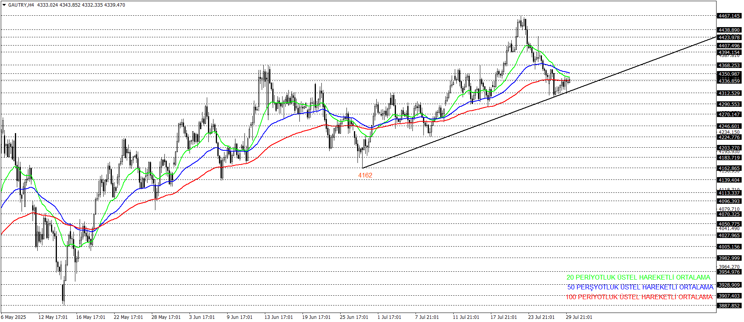Click the 25 Jun 17:01 time label
Screen dimensions: 744x322
click(354, 317)
